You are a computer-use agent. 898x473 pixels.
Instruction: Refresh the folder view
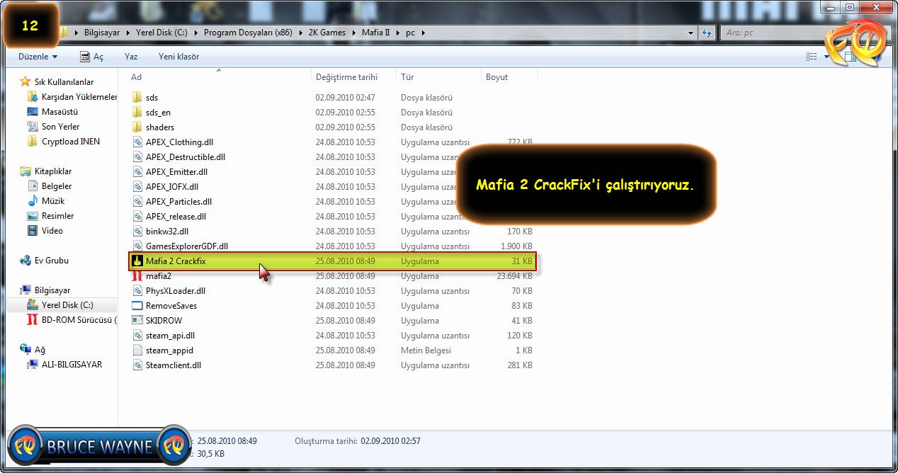pyautogui.click(x=707, y=33)
